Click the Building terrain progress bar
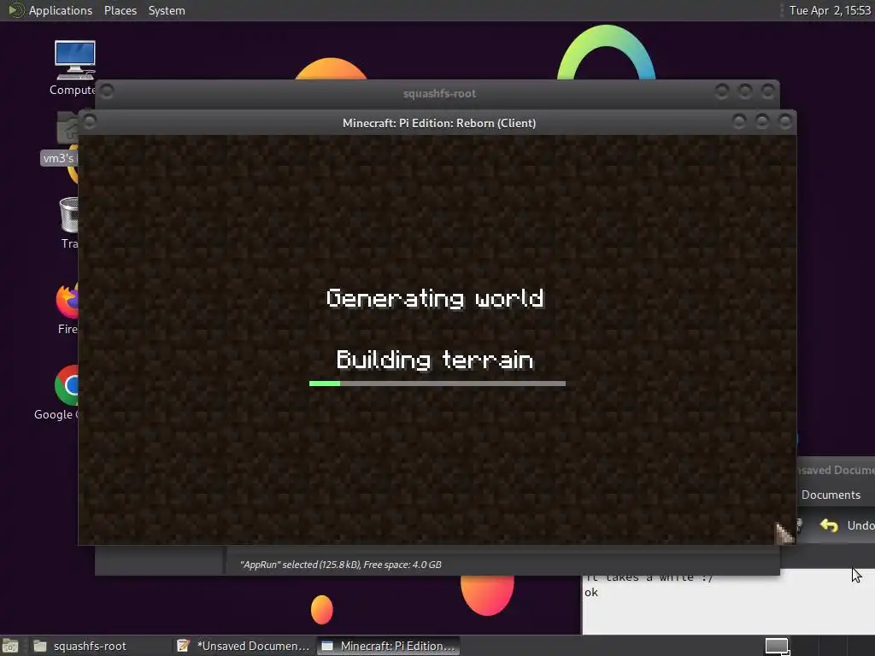 pyautogui.click(x=437, y=384)
